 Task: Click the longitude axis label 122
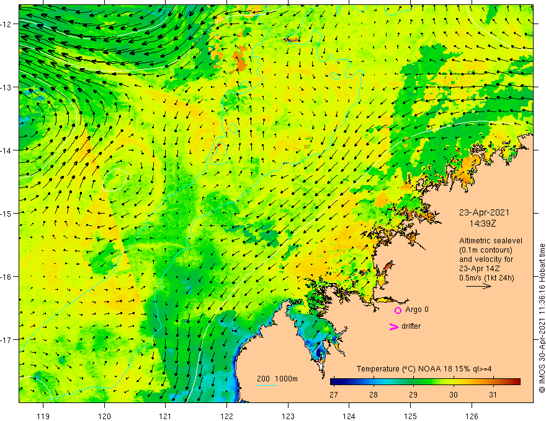pyautogui.click(x=226, y=416)
